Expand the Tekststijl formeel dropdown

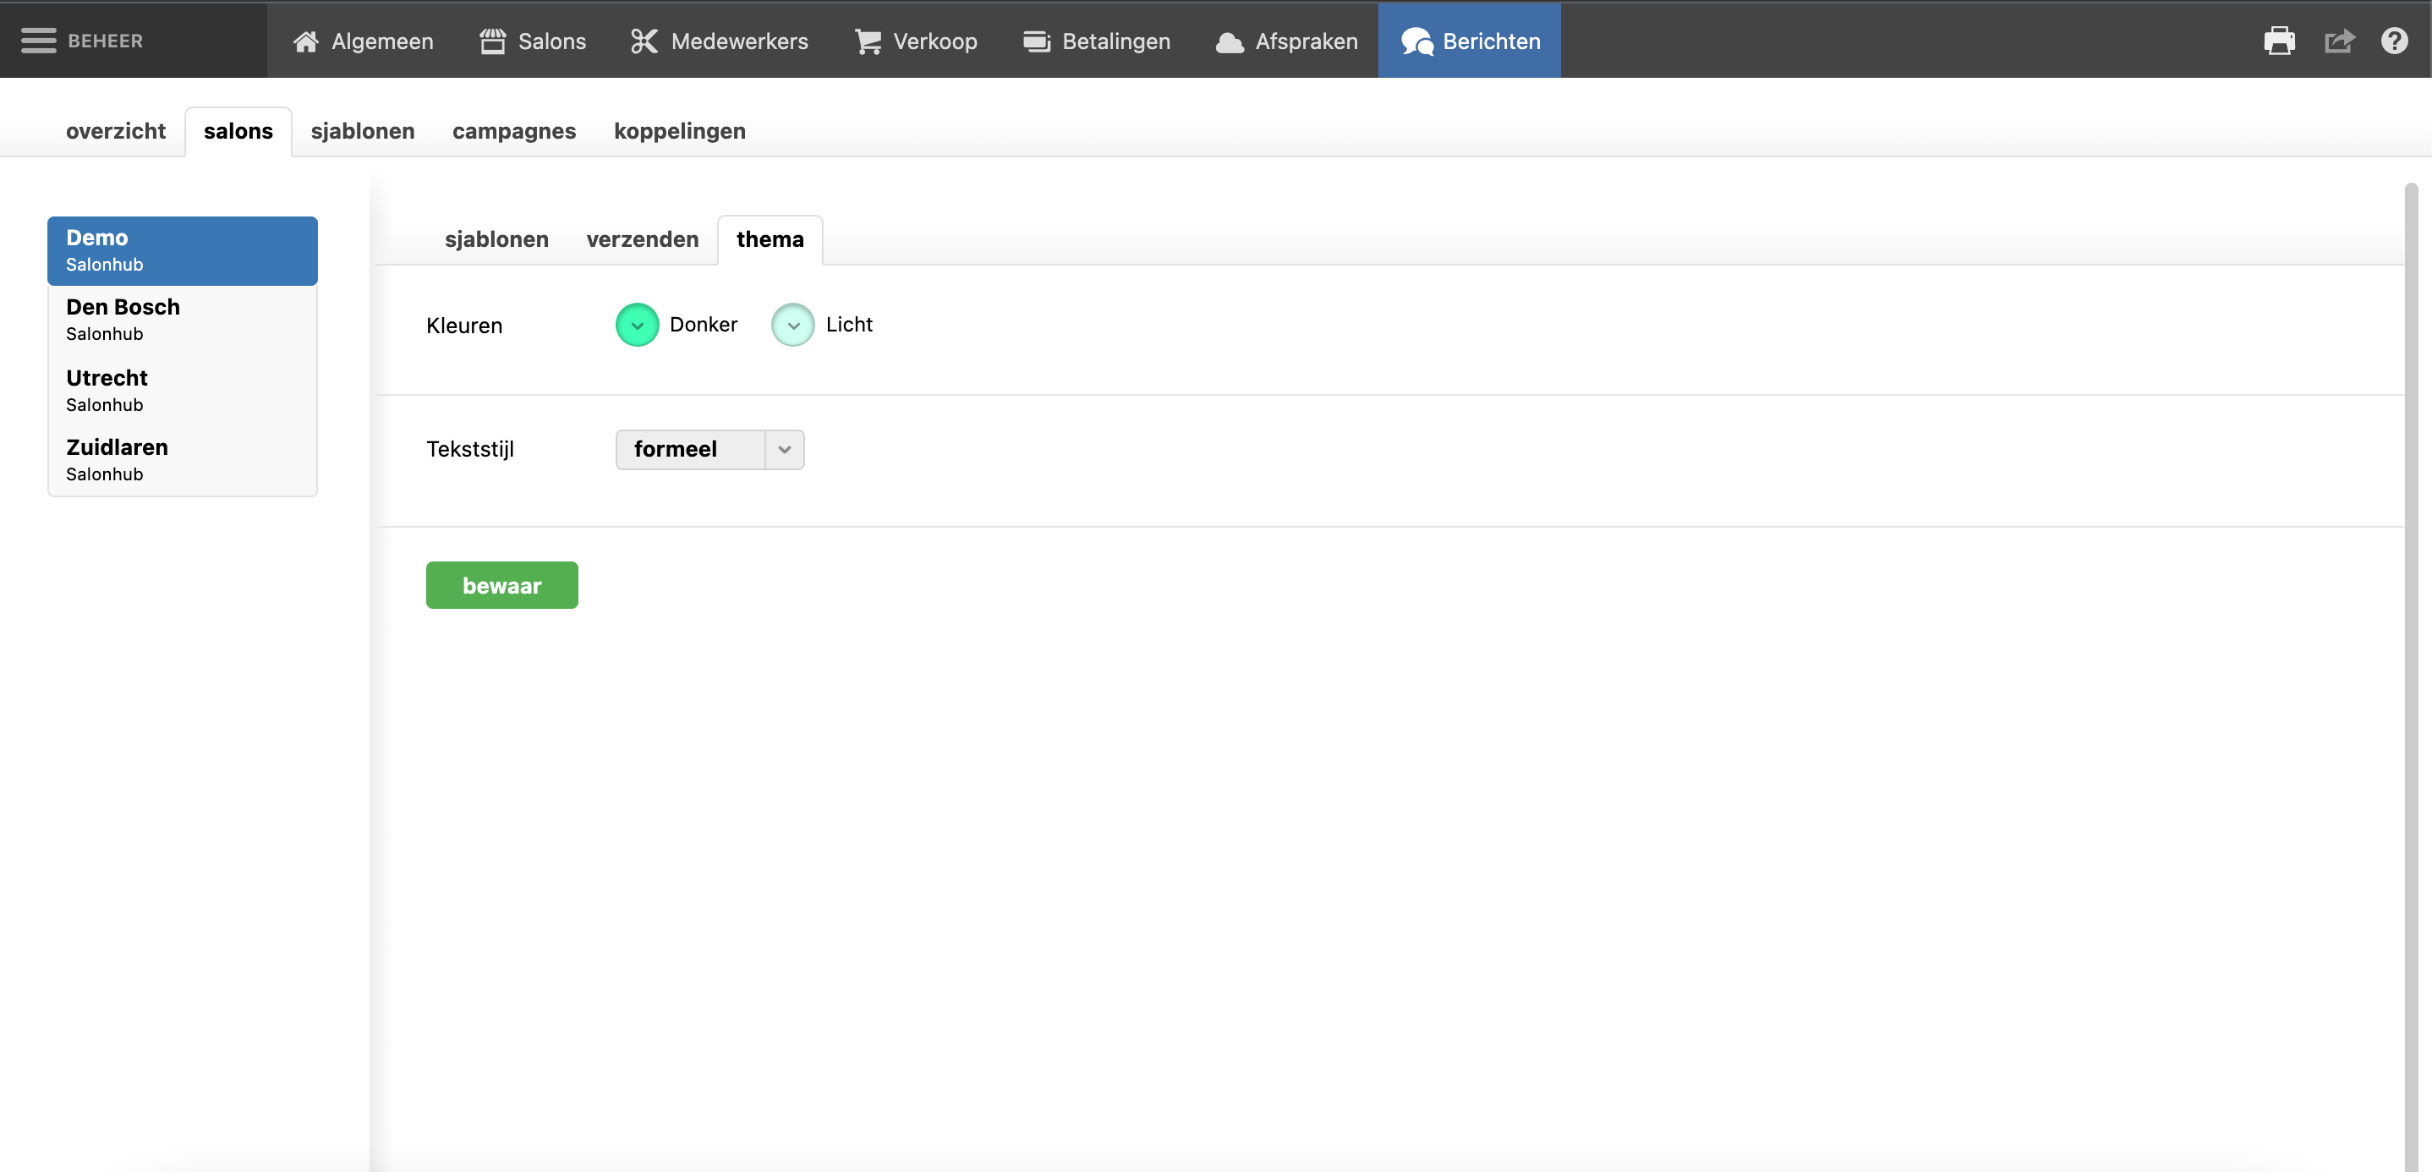(x=710, y=450)
